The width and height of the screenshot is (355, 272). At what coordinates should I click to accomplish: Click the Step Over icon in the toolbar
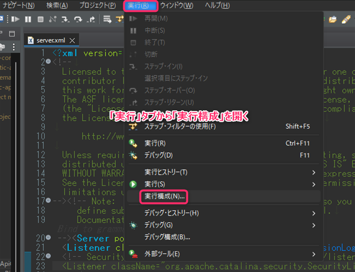click(78, 19)
